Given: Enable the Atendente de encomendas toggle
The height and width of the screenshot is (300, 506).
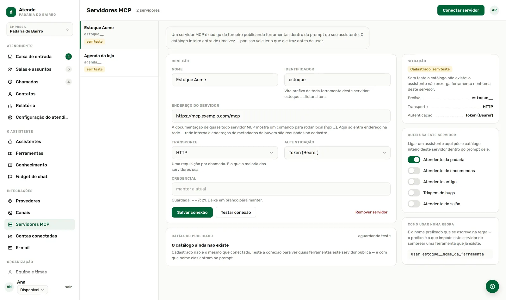Looking at the screenshot, I should (x=414, y=171).
